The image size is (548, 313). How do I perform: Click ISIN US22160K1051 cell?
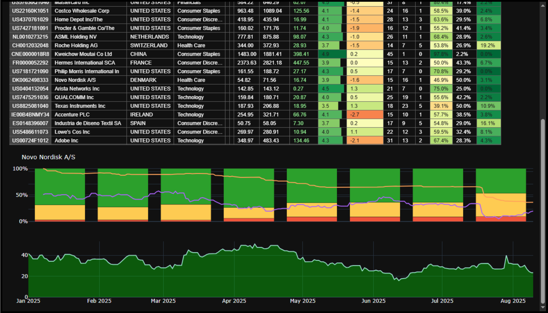[x=30, y=11]
